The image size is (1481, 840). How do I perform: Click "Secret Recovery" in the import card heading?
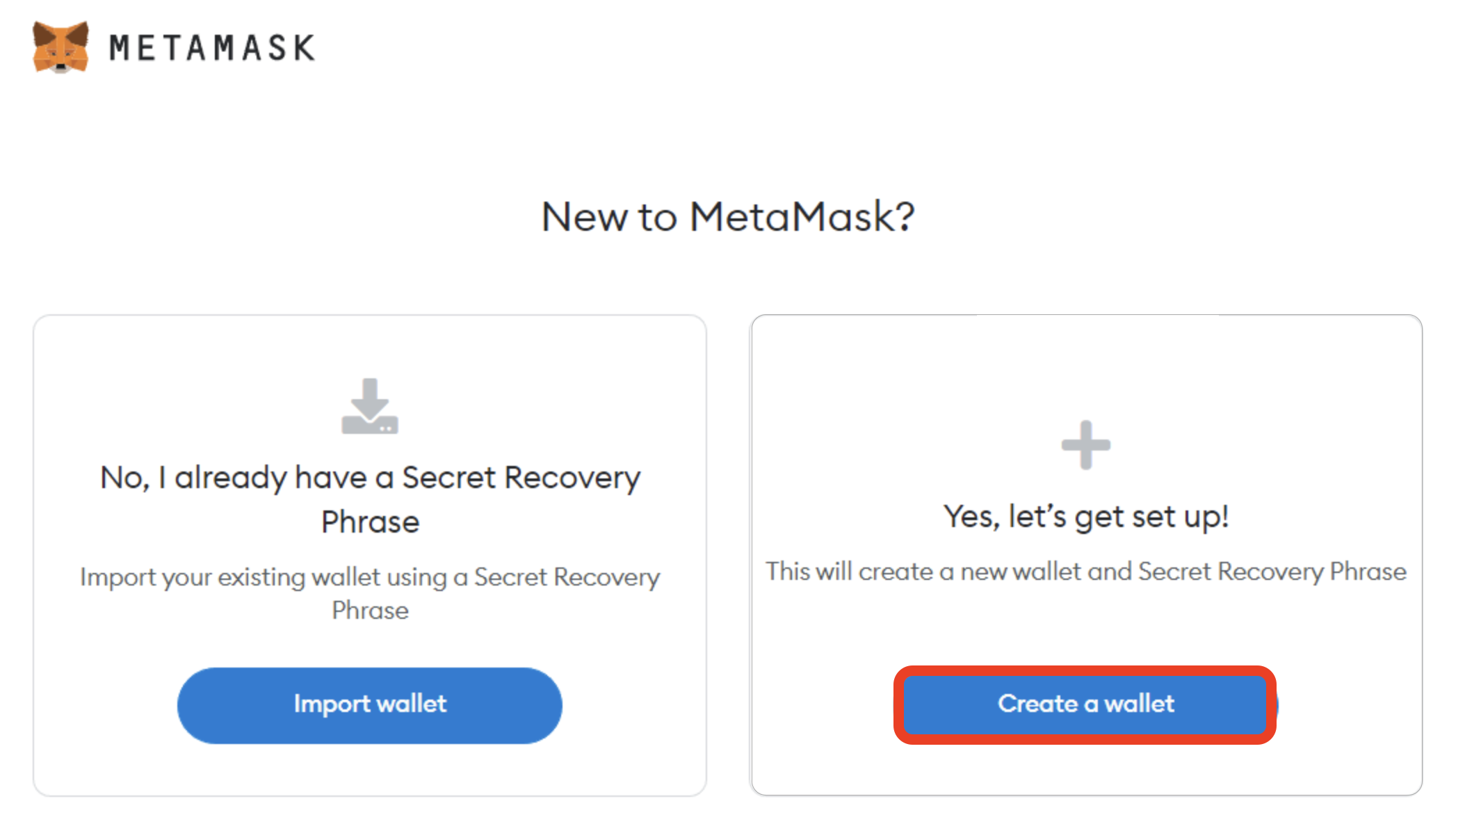click(x=521, y=478)
